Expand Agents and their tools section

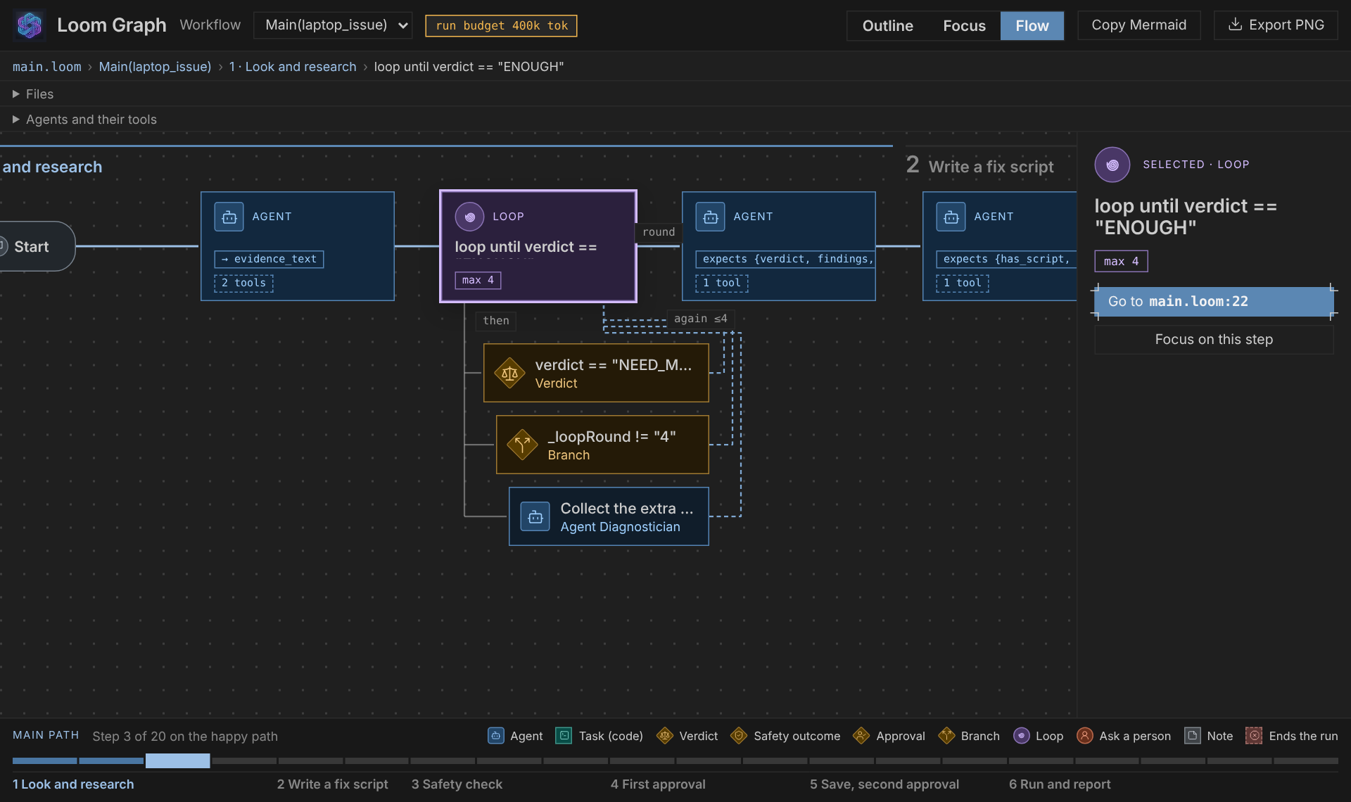pyautogui.click(x=84, y=120)
